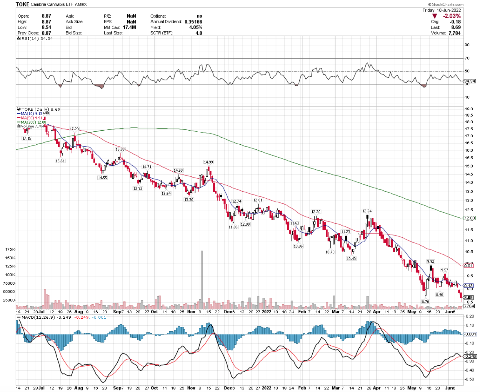This screenshot has width=480, height=392.
Task: Click the Nov label on price date axis
Action: click(191, 312)
